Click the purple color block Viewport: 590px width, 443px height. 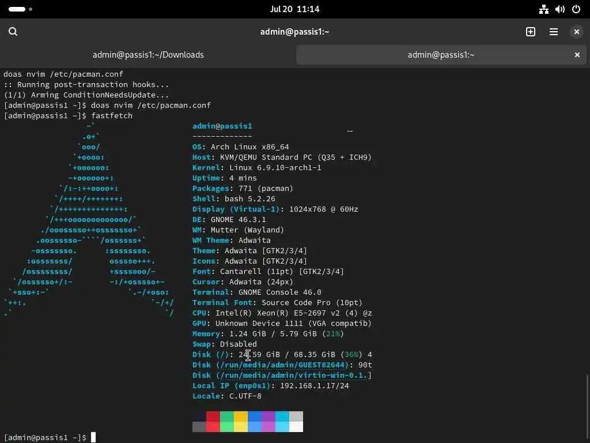268,422
